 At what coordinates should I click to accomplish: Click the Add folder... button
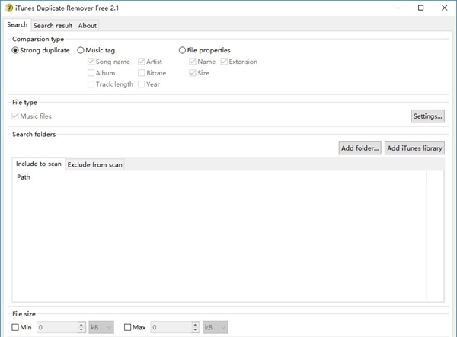pyautogui.click(x=360, y=148)
